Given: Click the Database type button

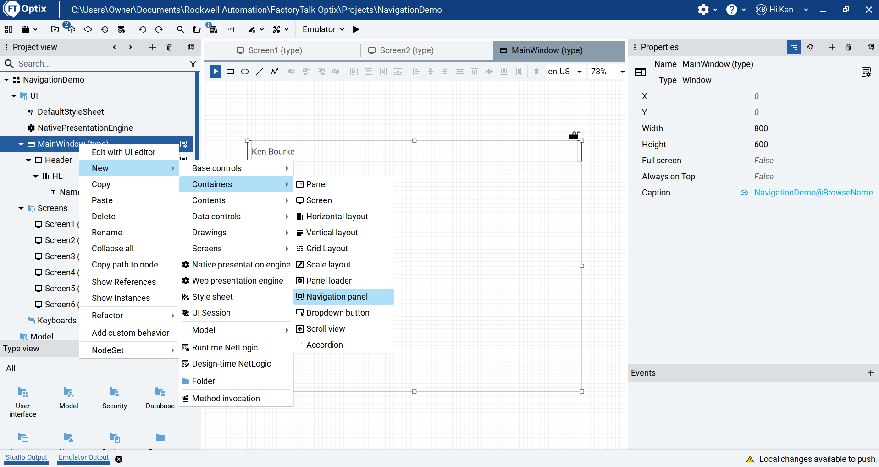Looking at the screenshot, I should click(160, 398).
